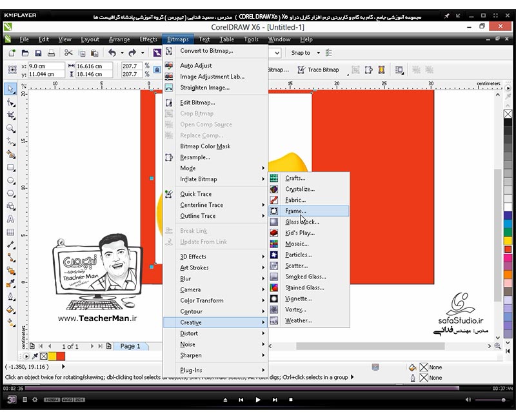
Task: Open the Arrange menu
Action: click(x=119, y=39)
